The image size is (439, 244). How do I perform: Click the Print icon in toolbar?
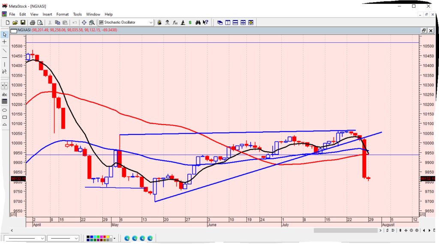point(32,22)
